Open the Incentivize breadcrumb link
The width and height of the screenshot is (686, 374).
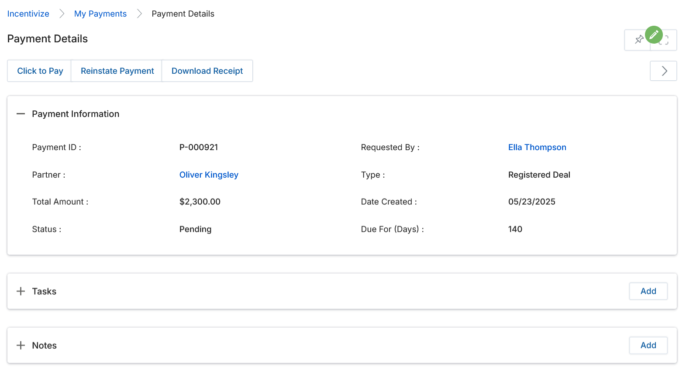[x=28, y=14]
